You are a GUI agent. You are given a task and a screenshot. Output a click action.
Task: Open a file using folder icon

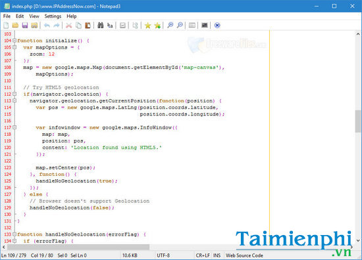15,26
